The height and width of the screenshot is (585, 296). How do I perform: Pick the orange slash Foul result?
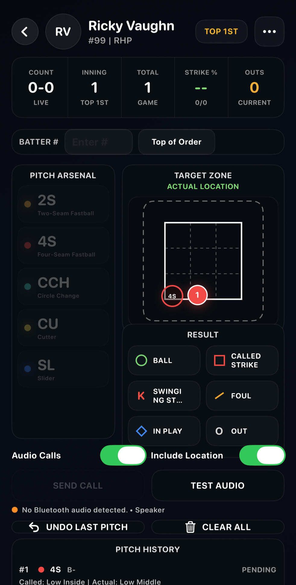242,396
